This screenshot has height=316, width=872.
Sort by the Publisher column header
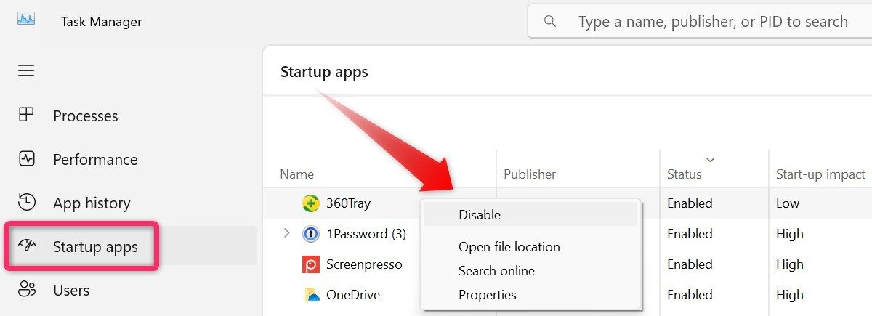click(530, 174)
